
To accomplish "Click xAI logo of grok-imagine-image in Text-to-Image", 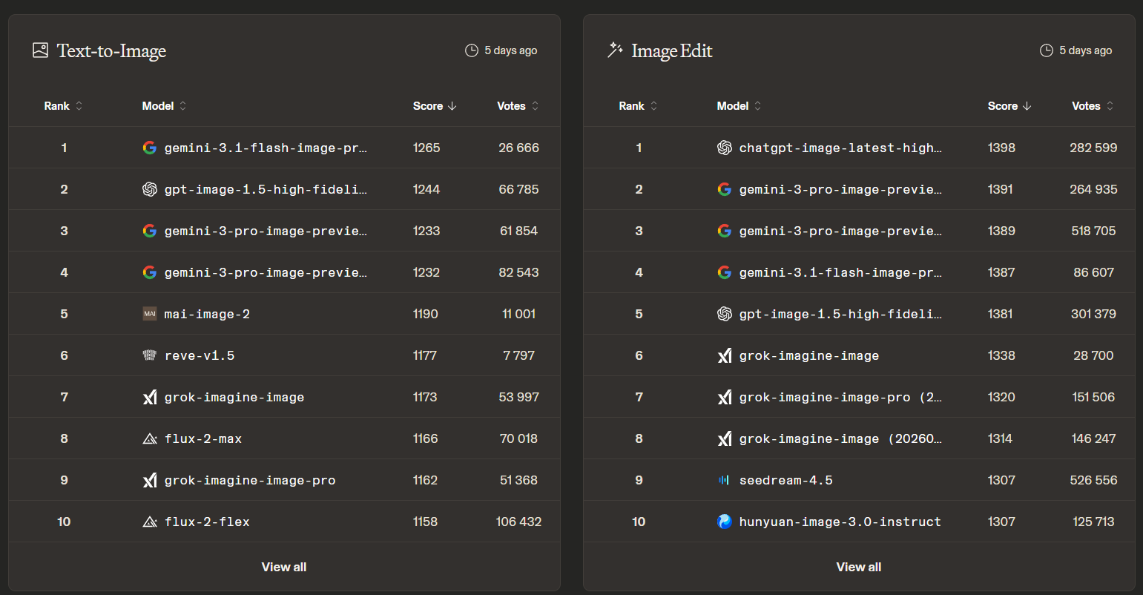I will (150, 397).
